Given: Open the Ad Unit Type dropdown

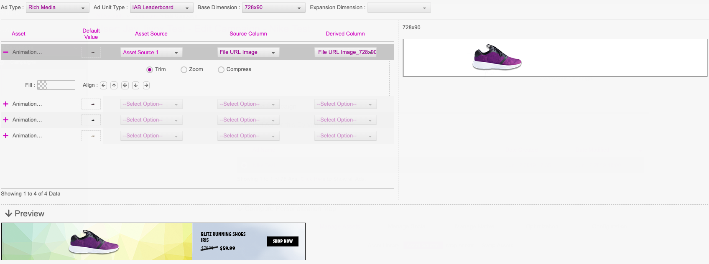Looking at the screenshot, I should [x=161, y=8].
